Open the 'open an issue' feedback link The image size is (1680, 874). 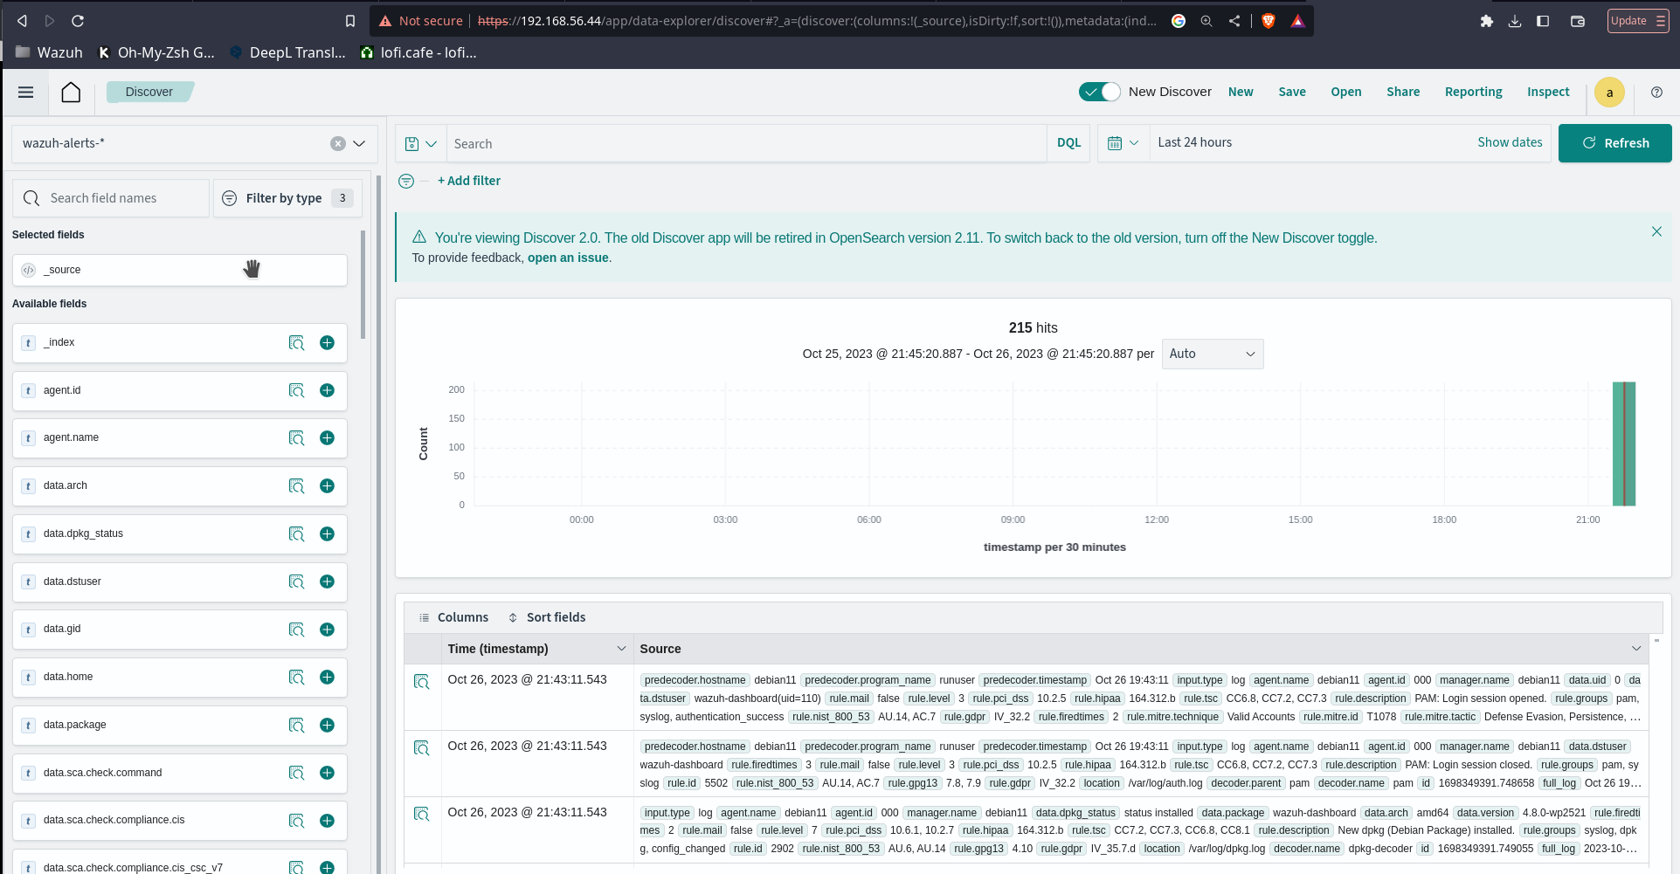[567, 258]
